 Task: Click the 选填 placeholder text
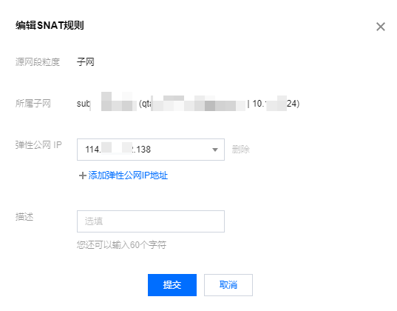(94, 221)
